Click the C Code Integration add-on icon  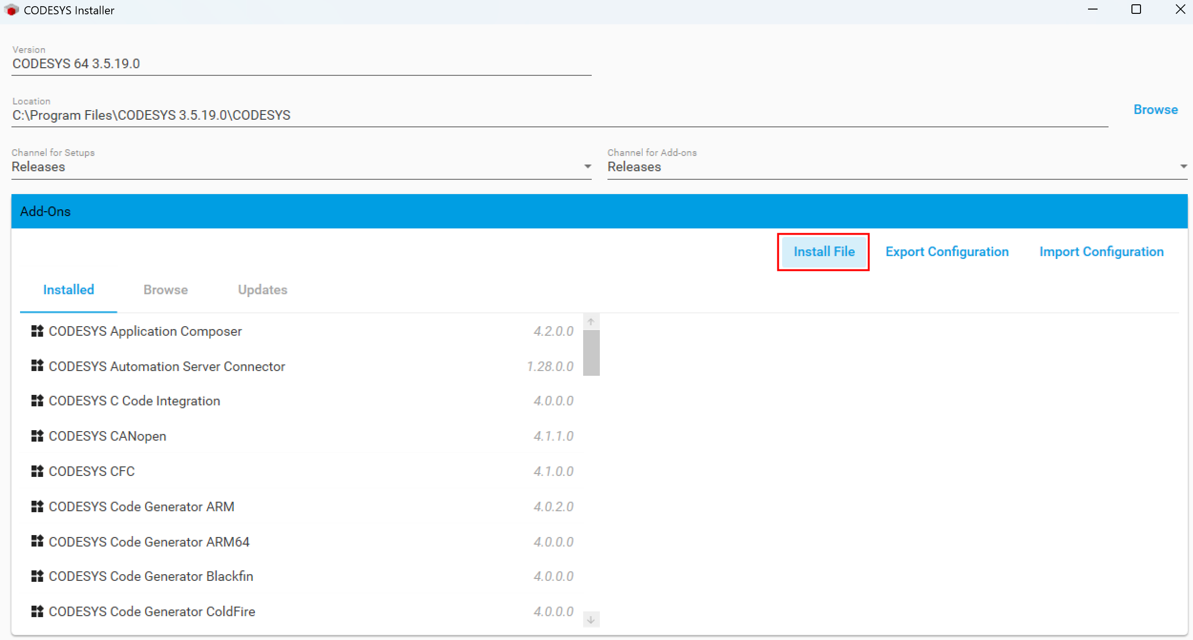click(37, 401)
